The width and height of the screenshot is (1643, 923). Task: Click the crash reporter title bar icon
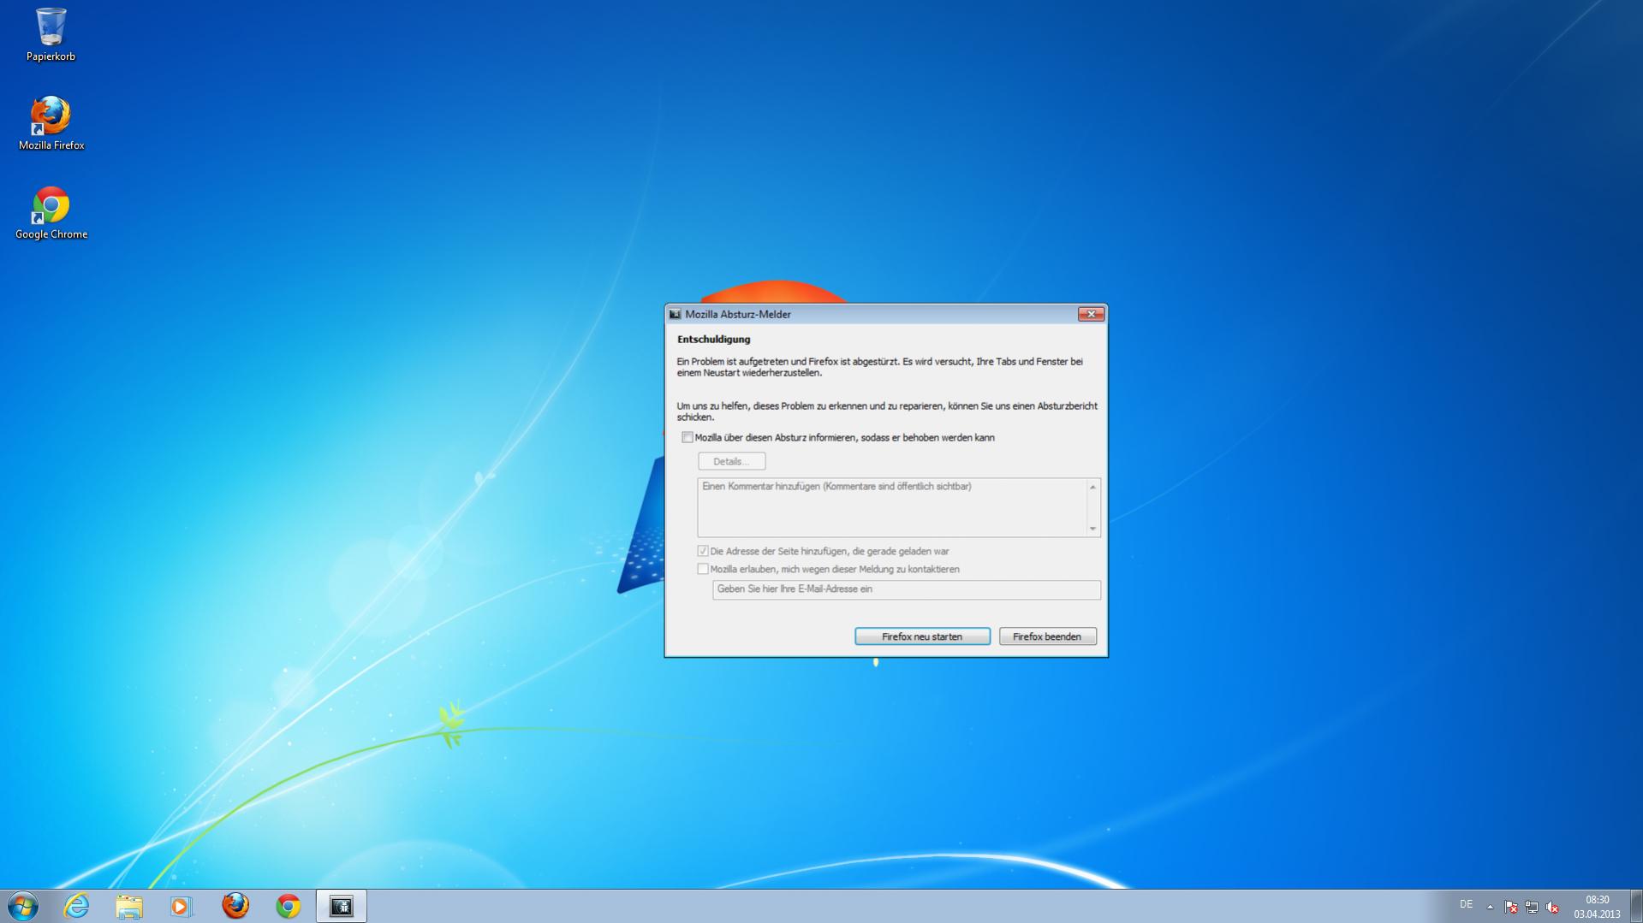675,315
